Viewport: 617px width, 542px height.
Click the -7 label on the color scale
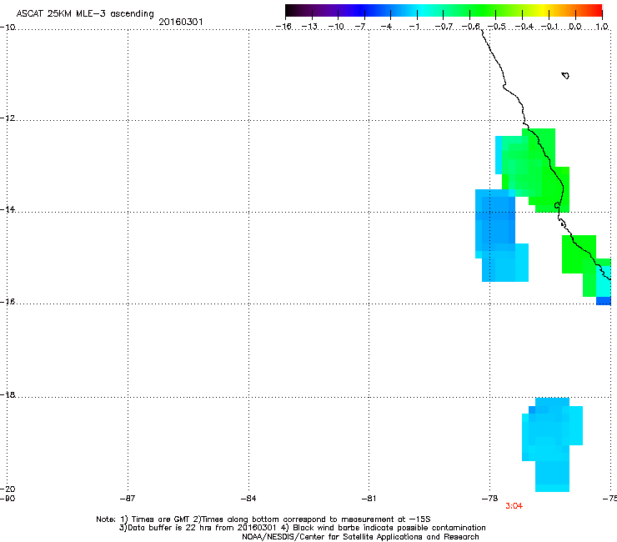click(x=359, y=27)
